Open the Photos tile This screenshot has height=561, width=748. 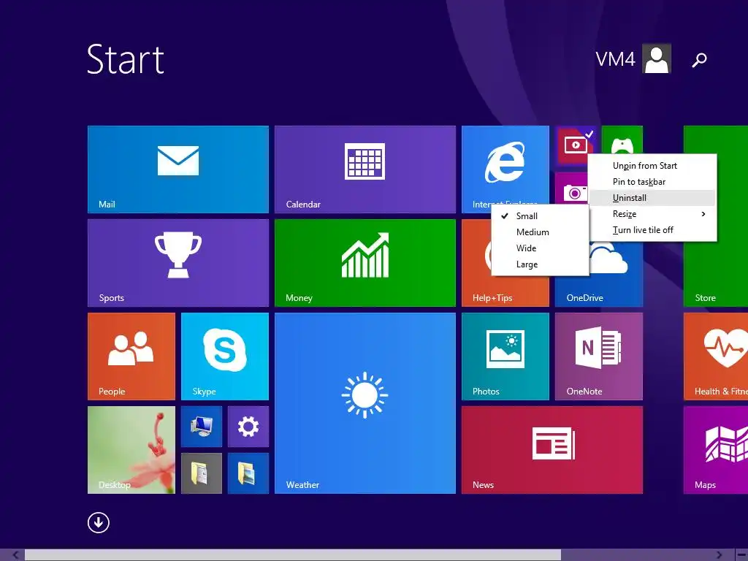(x=505, y=356)
